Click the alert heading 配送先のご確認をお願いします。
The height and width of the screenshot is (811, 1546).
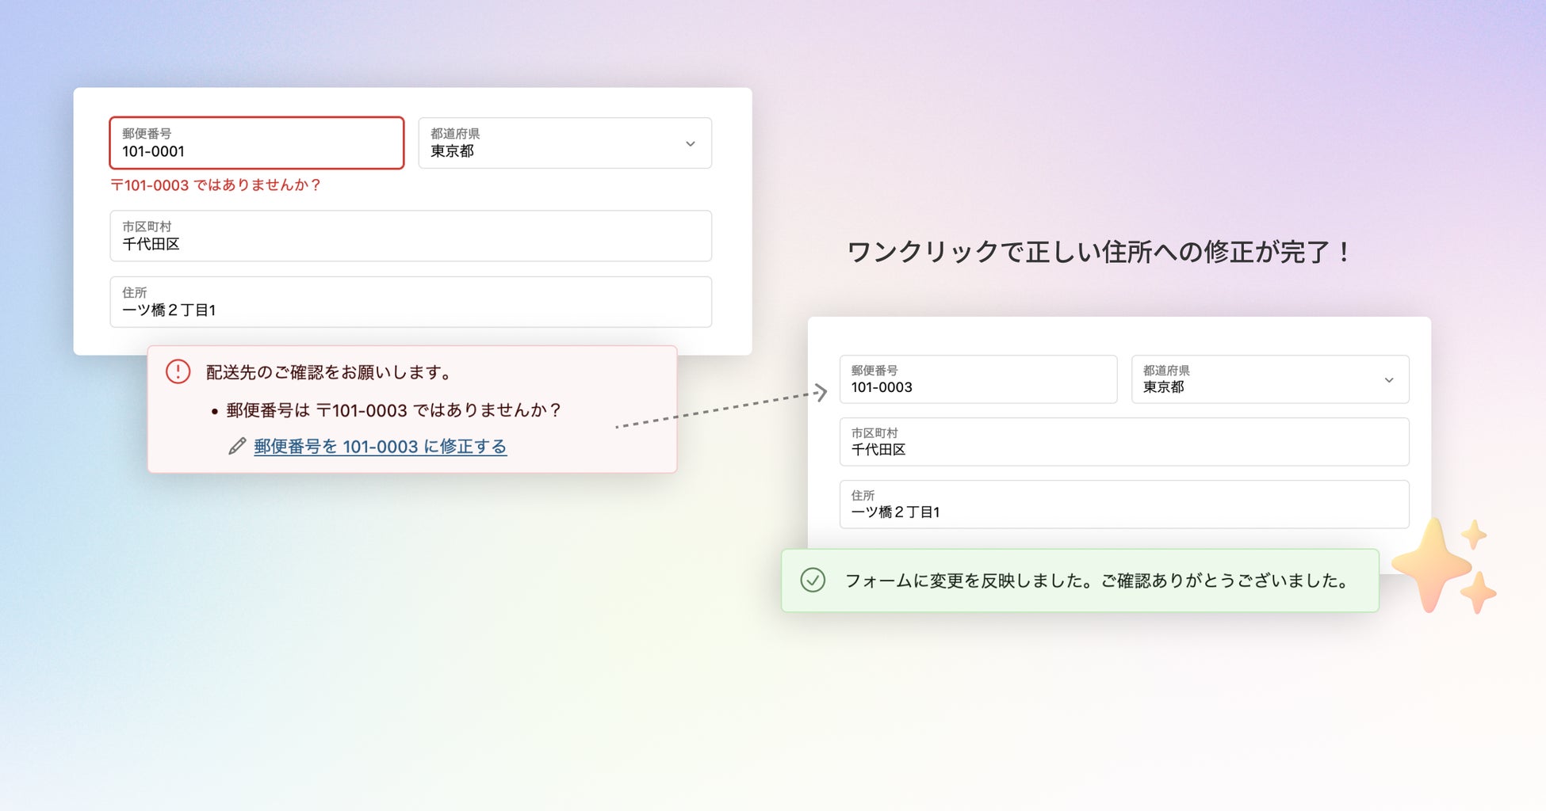[x=330, y=372]
